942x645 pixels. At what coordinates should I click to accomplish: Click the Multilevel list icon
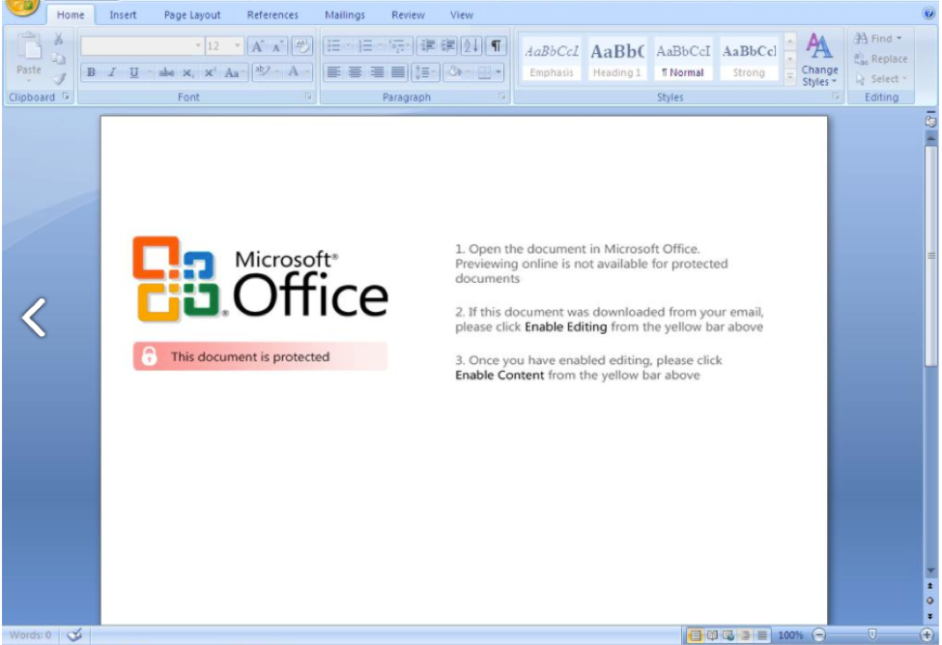(x=396, y=46)
